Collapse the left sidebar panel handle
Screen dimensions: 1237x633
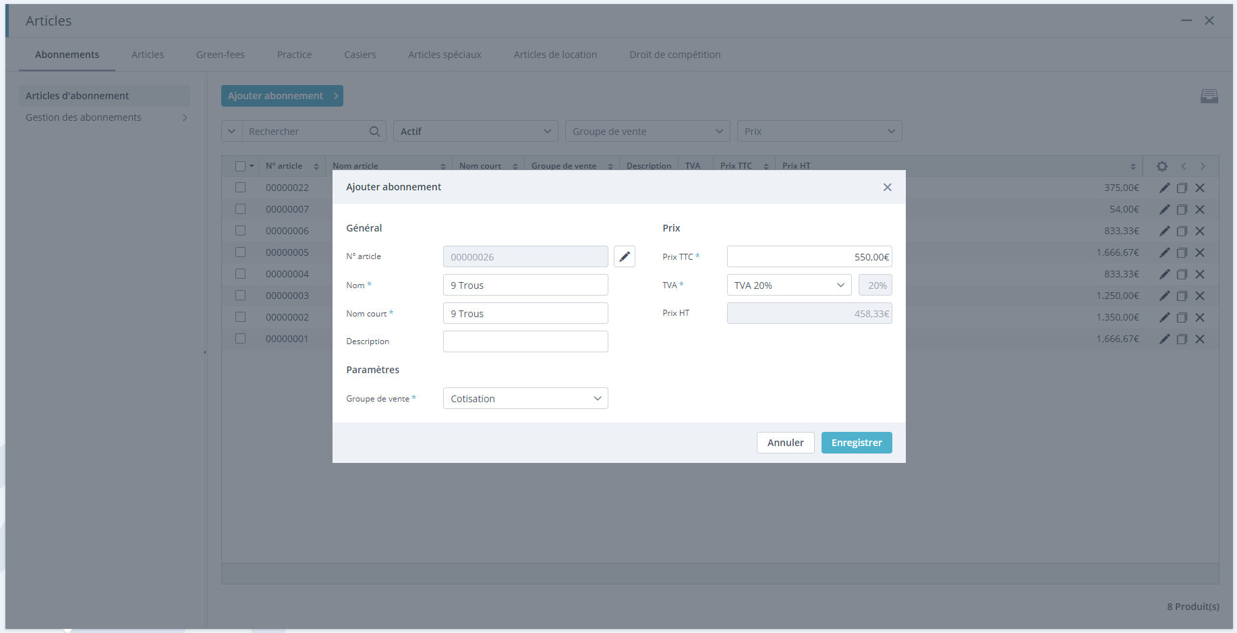tap(205, 352)
